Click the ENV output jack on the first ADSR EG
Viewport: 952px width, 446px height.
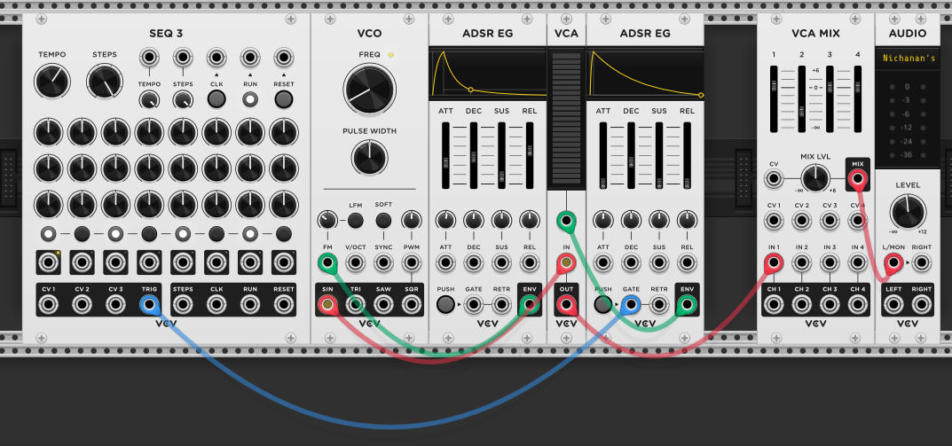click(530, 305)
